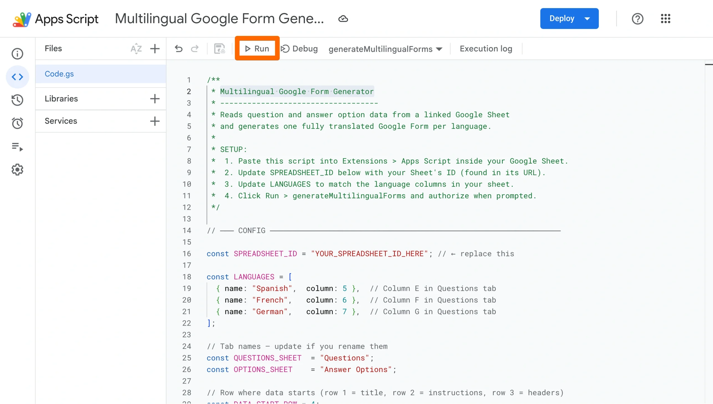This screenshot has height=404, width=713.
Task: Click Multilingual Google Form Generator comment line
Action: pyautogui.click(x=297, y=92)
